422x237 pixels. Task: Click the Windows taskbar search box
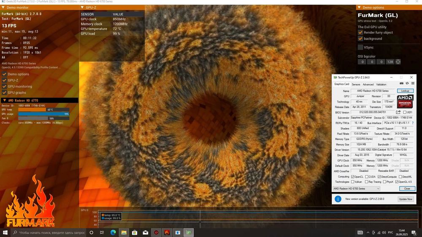[x=49, y=232]
